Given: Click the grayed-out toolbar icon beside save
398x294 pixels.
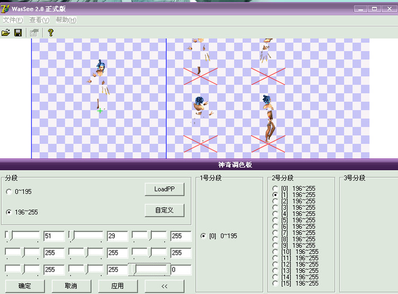Looking at the screenshot, I should coord(34,33).
